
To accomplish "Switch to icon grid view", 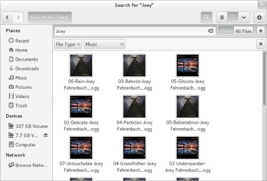I will (x=233, y=17).
